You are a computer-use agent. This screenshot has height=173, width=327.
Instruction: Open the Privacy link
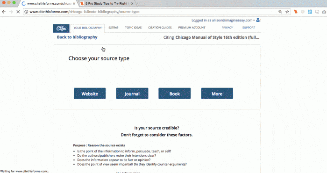pos(227,28)
